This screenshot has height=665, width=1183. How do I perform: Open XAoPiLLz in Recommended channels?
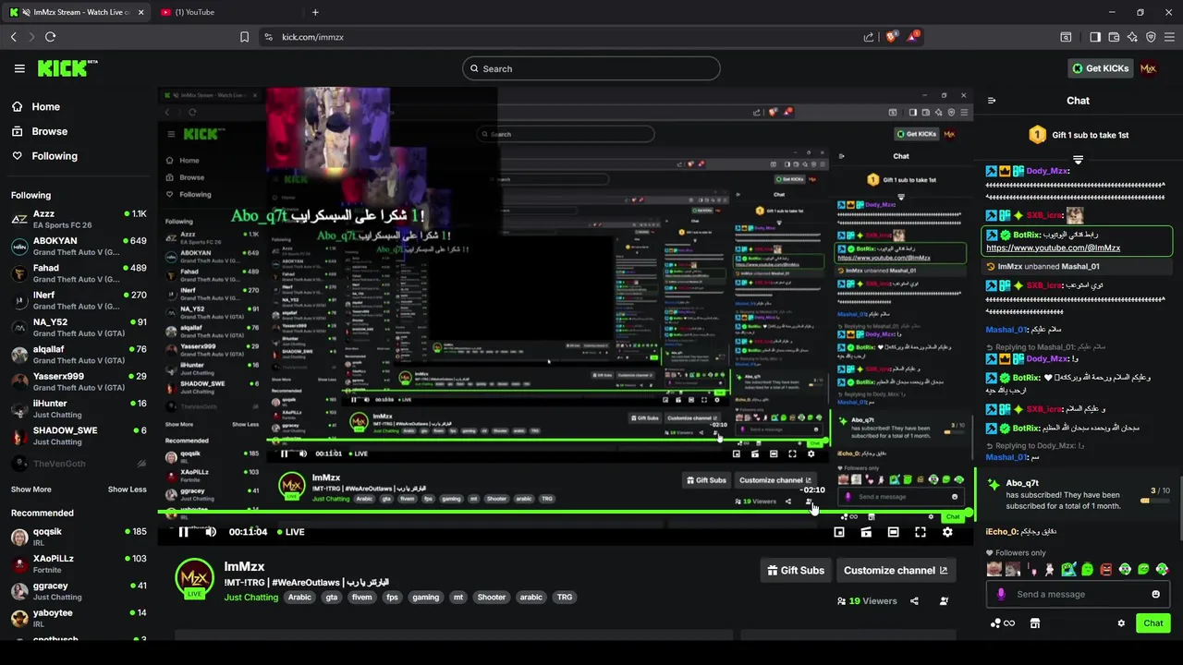(x=79, y=563)
